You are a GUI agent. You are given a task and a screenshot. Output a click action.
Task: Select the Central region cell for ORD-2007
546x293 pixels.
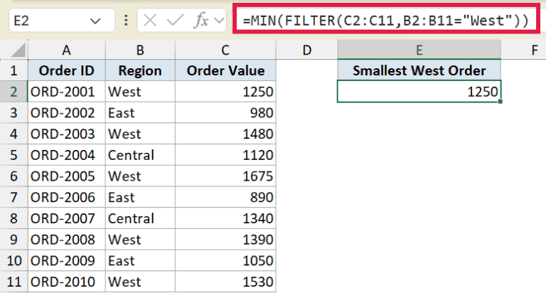pyautogui.click(x=140, y=218)
